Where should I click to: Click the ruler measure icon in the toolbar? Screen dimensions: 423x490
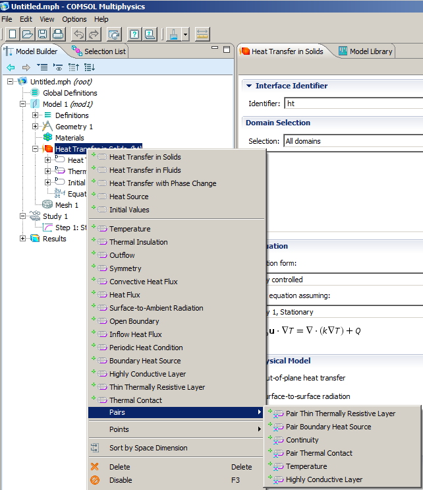pos(202,34)
